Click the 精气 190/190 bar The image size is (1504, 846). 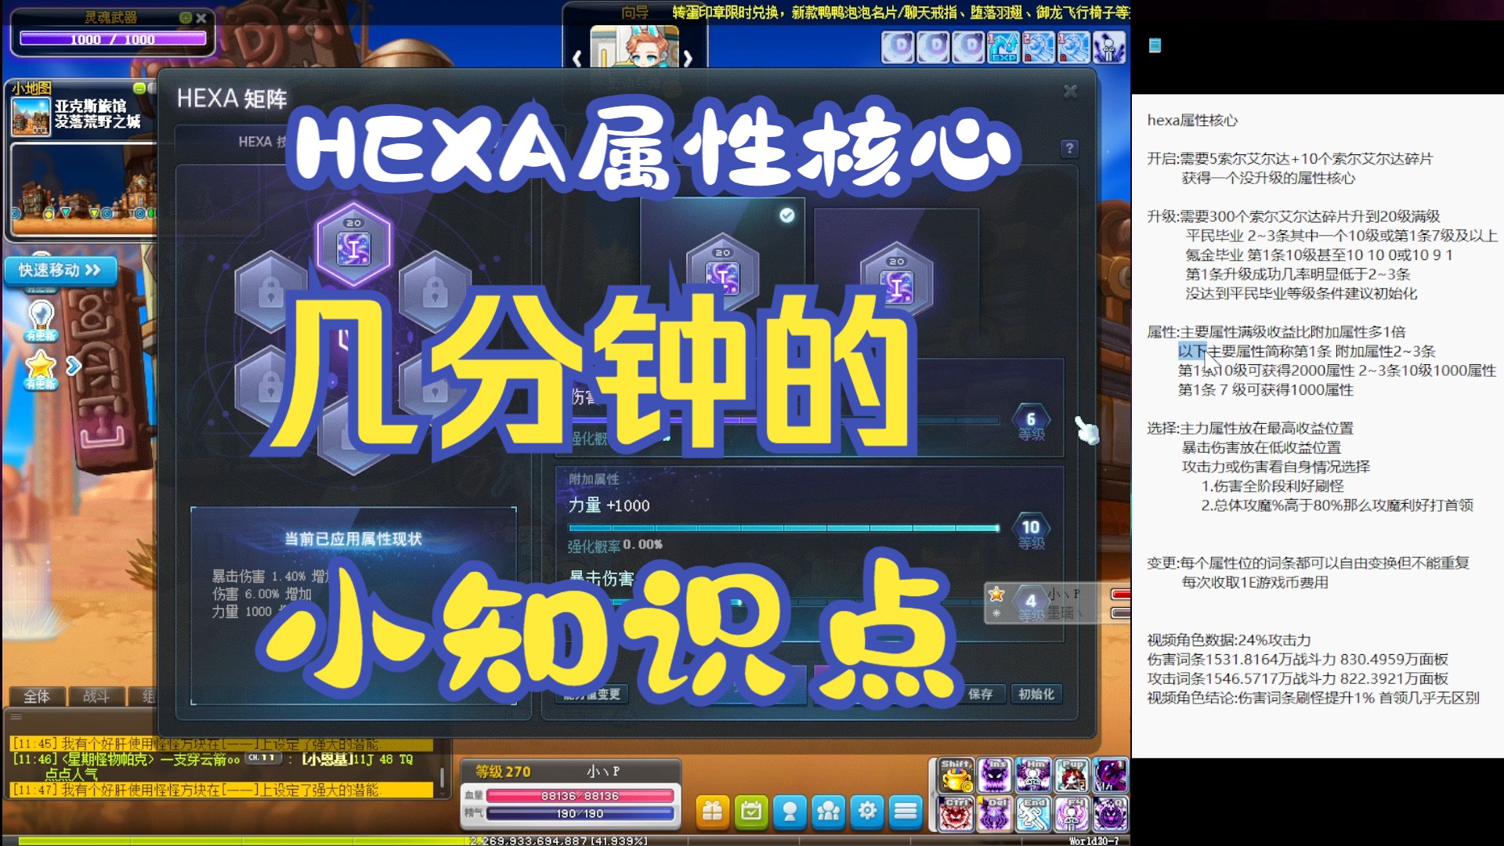click(580, 814)
